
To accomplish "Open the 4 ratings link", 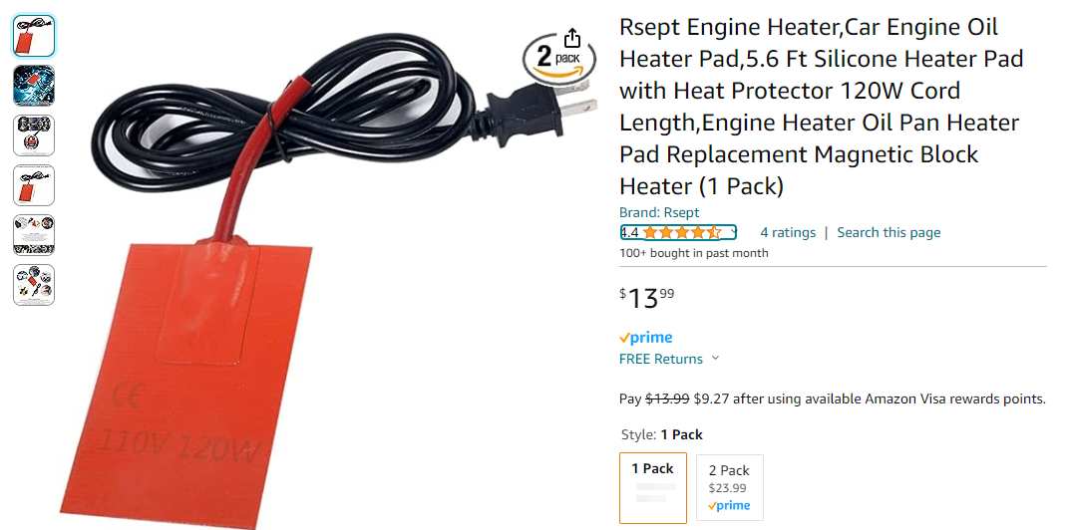I will [788, 232].
